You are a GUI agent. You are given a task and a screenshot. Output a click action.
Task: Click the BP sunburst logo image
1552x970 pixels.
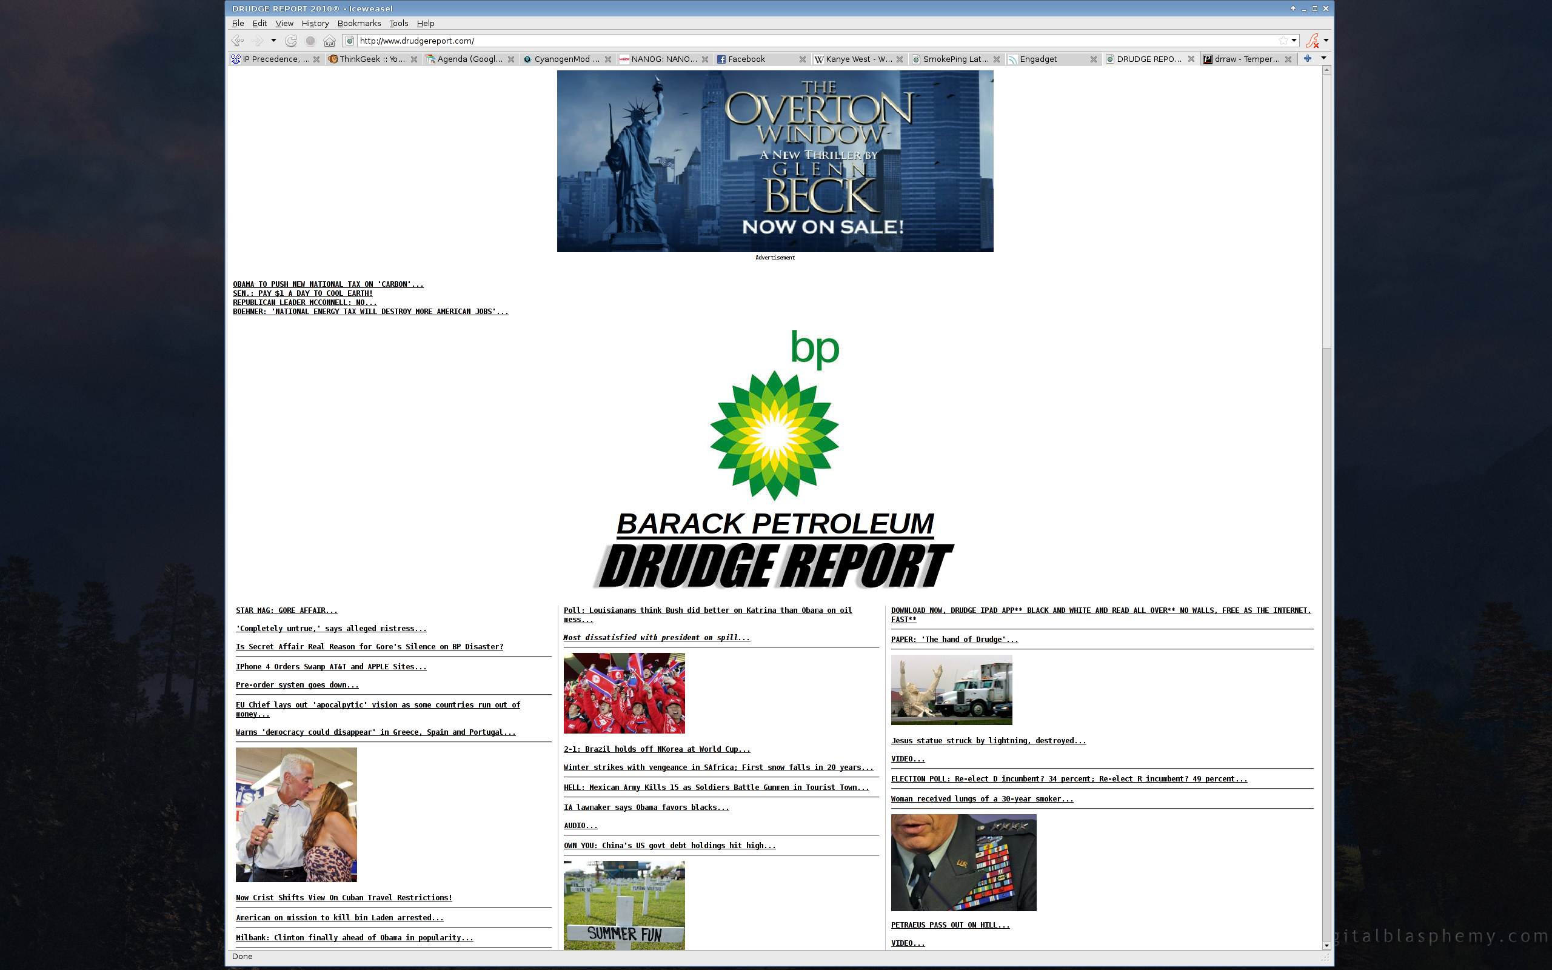(775, 415)
